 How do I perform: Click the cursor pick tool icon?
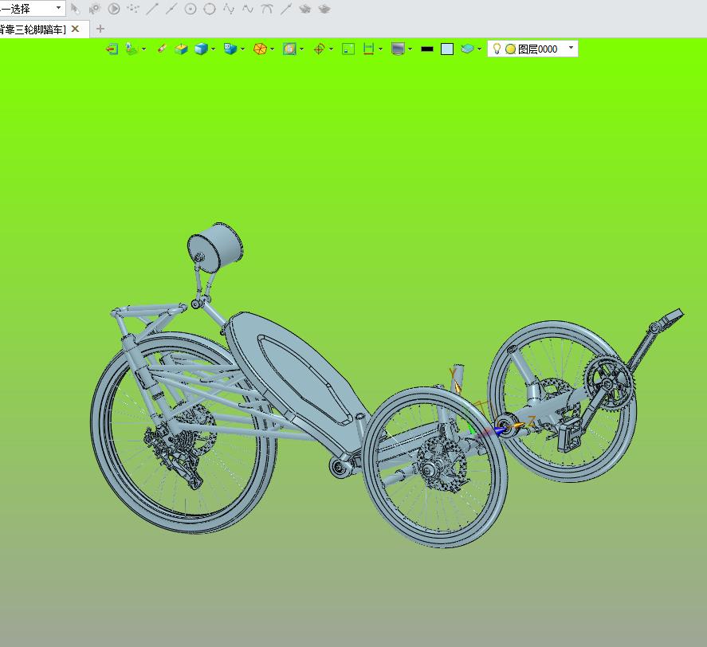tap(75, 9)
